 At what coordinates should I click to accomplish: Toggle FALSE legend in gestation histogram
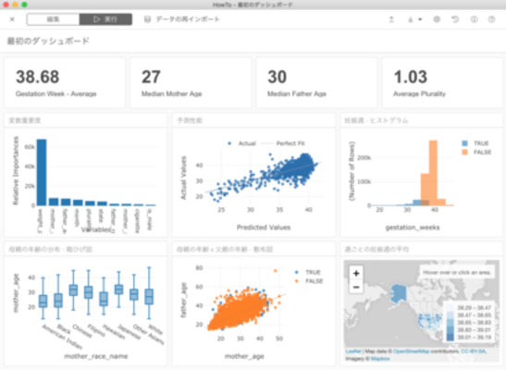476,152
